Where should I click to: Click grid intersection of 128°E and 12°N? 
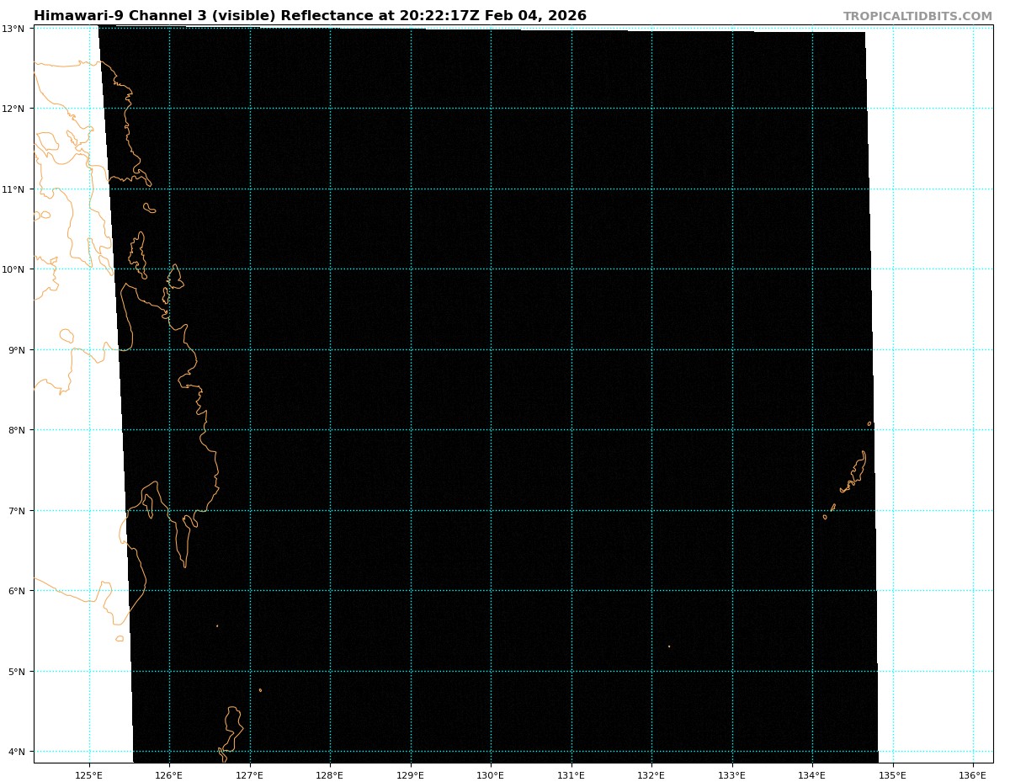coord(330,109)
